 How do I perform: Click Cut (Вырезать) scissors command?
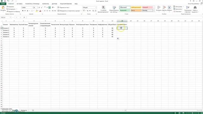[10, 7]
